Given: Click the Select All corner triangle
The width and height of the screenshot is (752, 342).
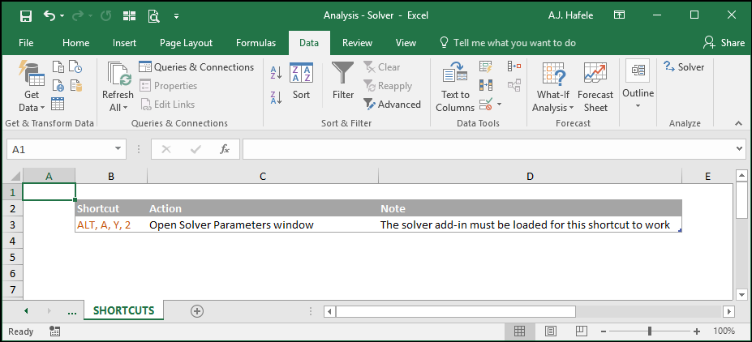Looking at the screenshot, I should point(15,176).
